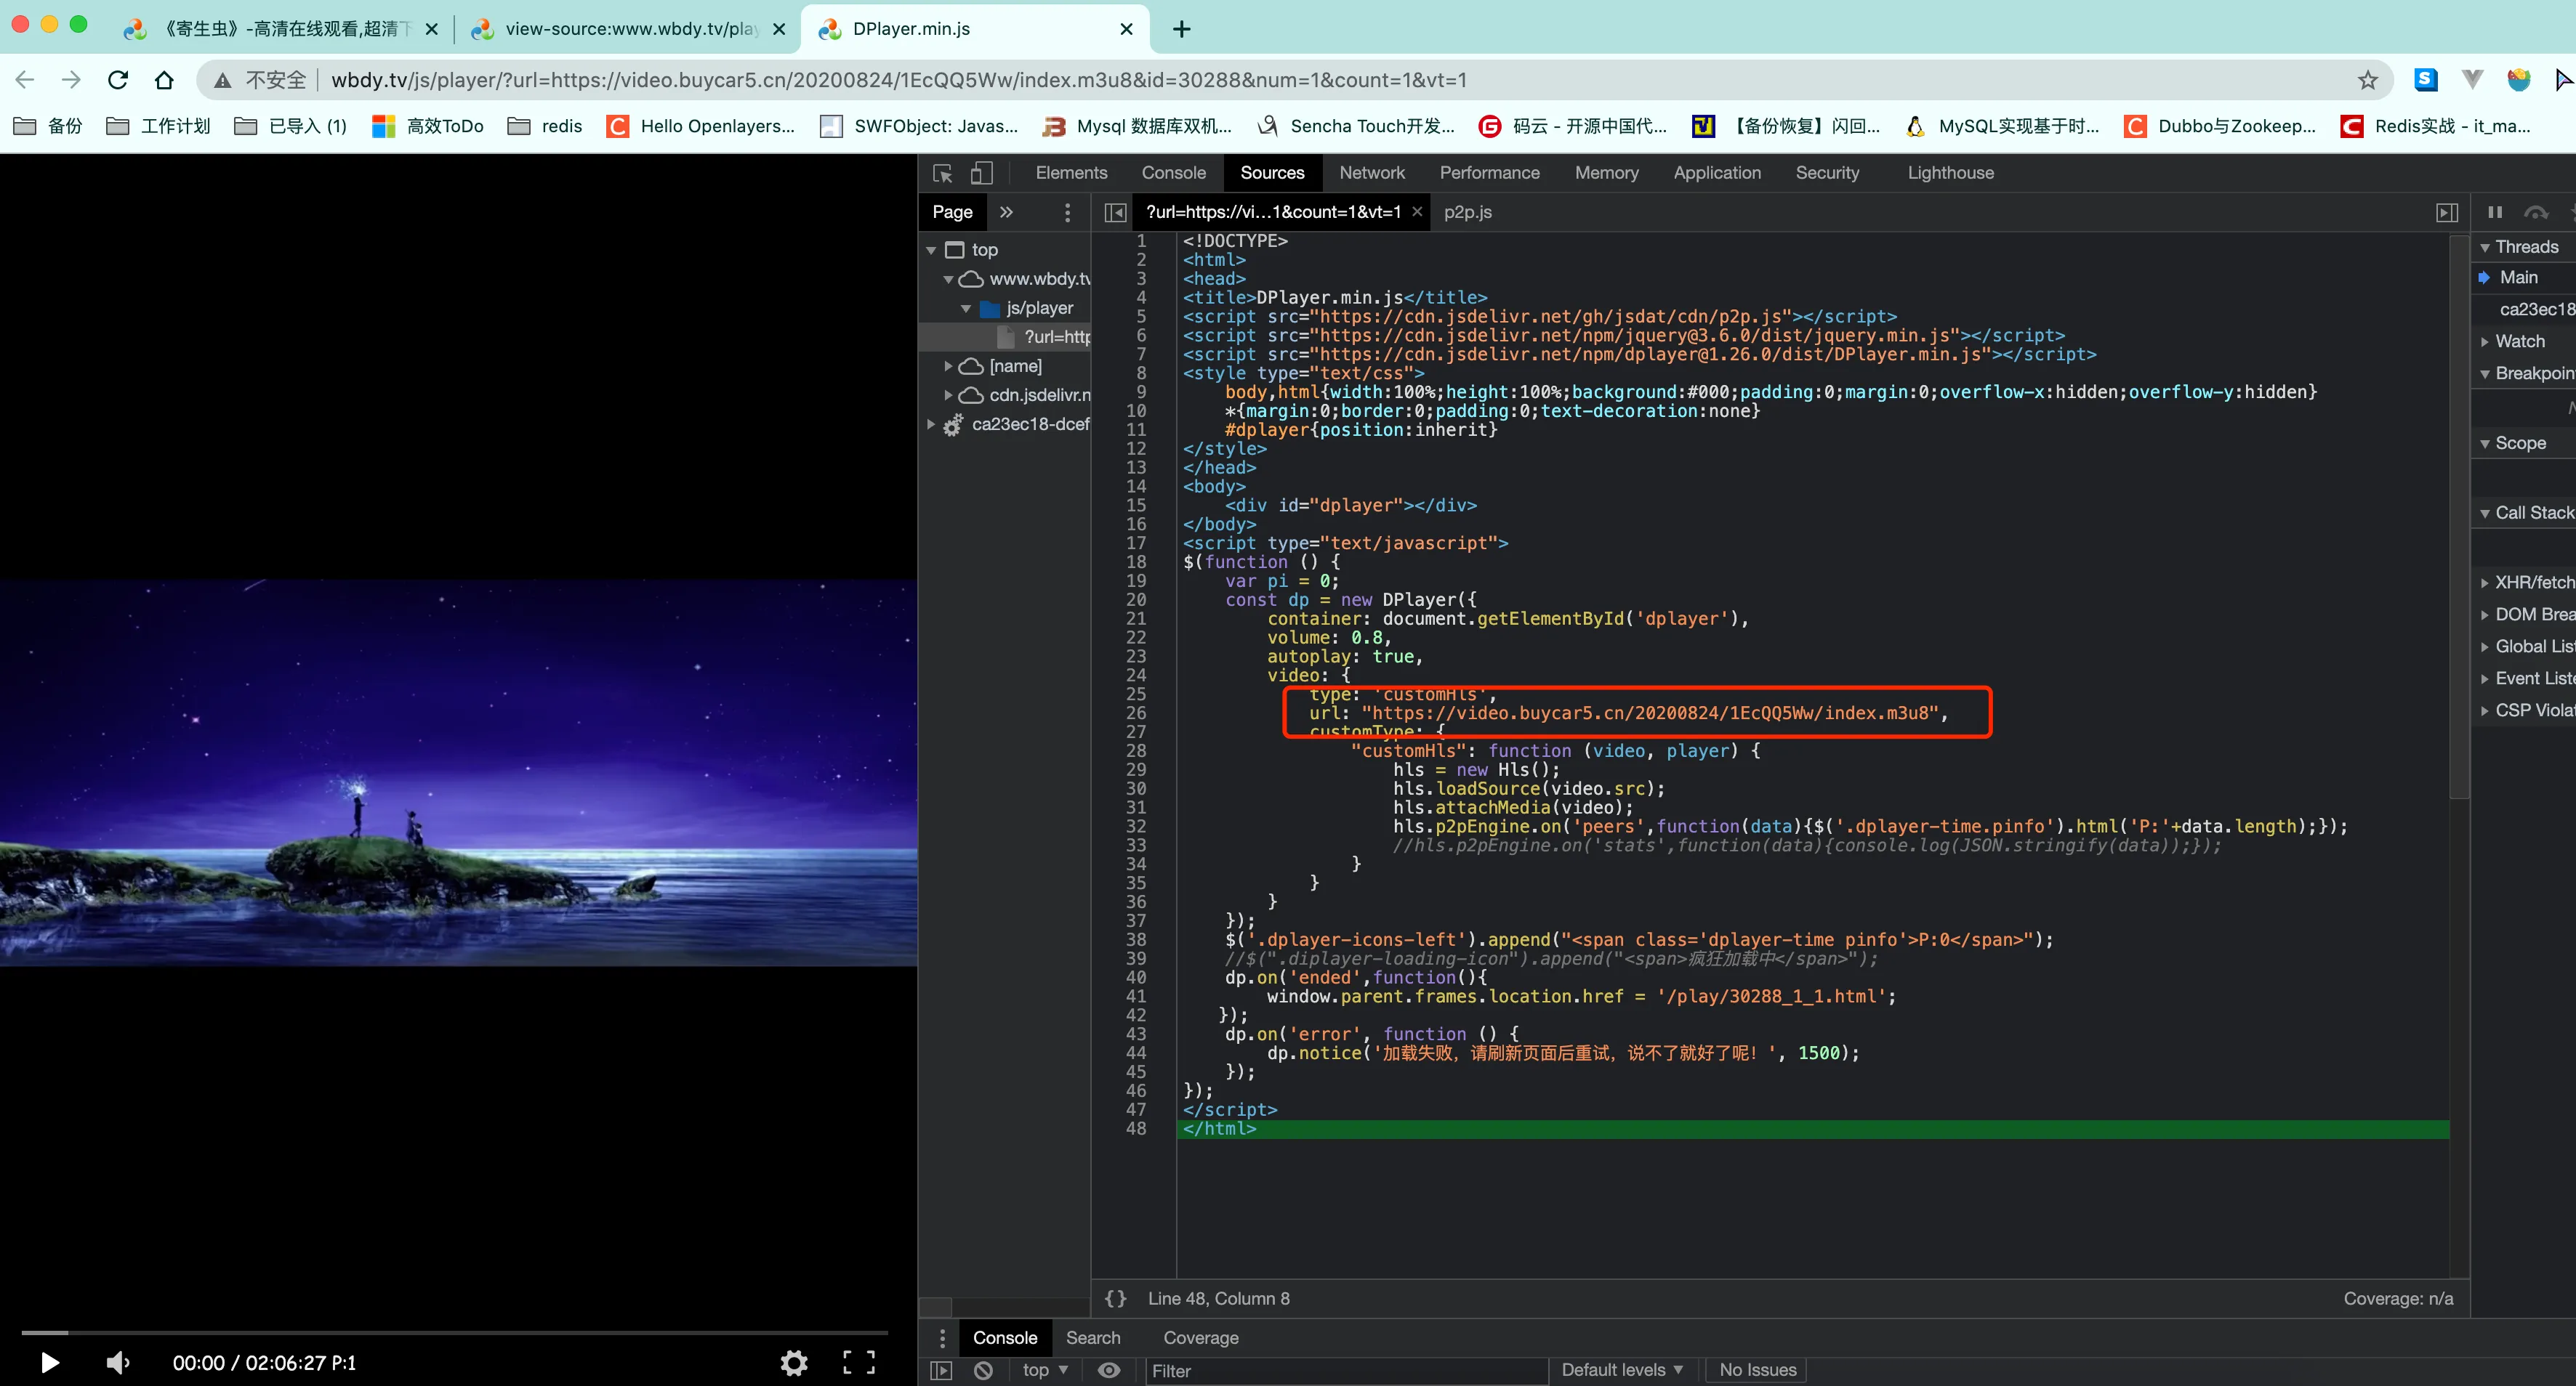Expand the ca23ec18-dcef worker node

pyautogui.click(x=931, y=423)
